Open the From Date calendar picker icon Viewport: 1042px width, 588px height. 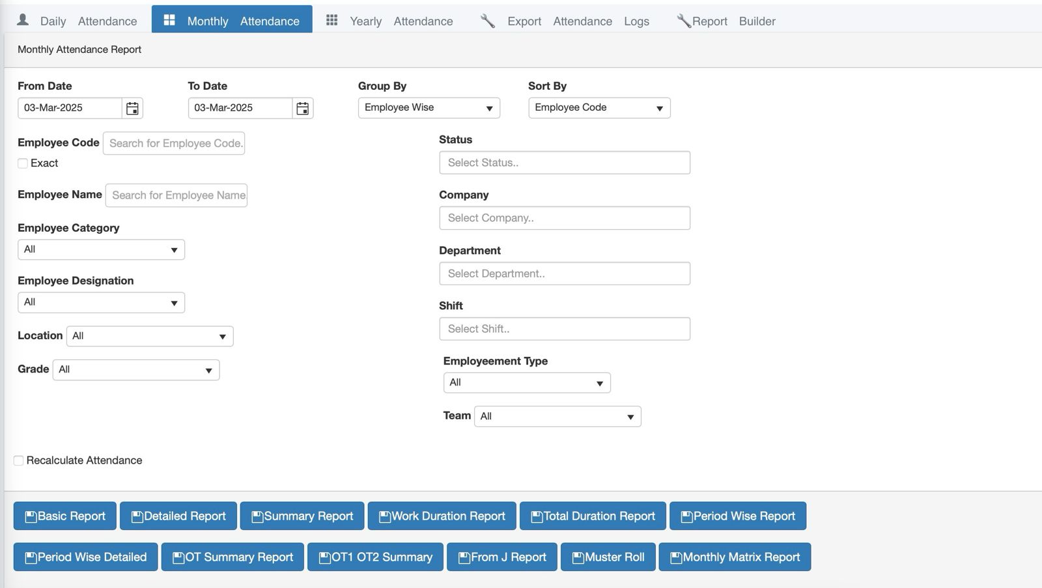point(132,108)
